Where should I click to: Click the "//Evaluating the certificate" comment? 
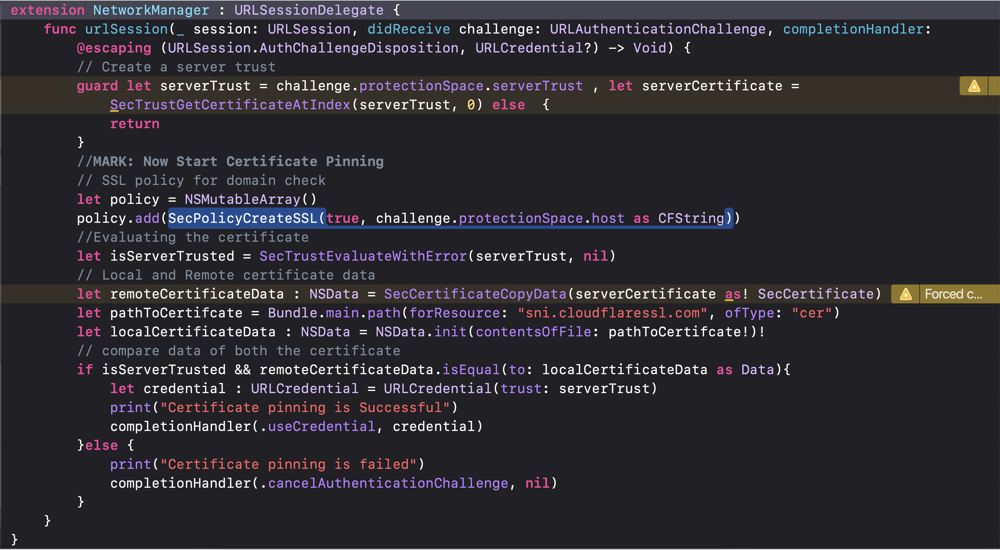(193, 237)
